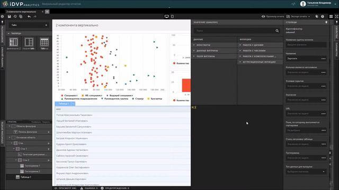Screen dimensions: 339x190
Task: Show the Предупреждения list in status bar
Action: [115, 188]
